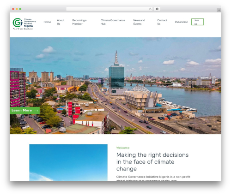Open the Publication page
231x195 pixels.
coord(181,22)
